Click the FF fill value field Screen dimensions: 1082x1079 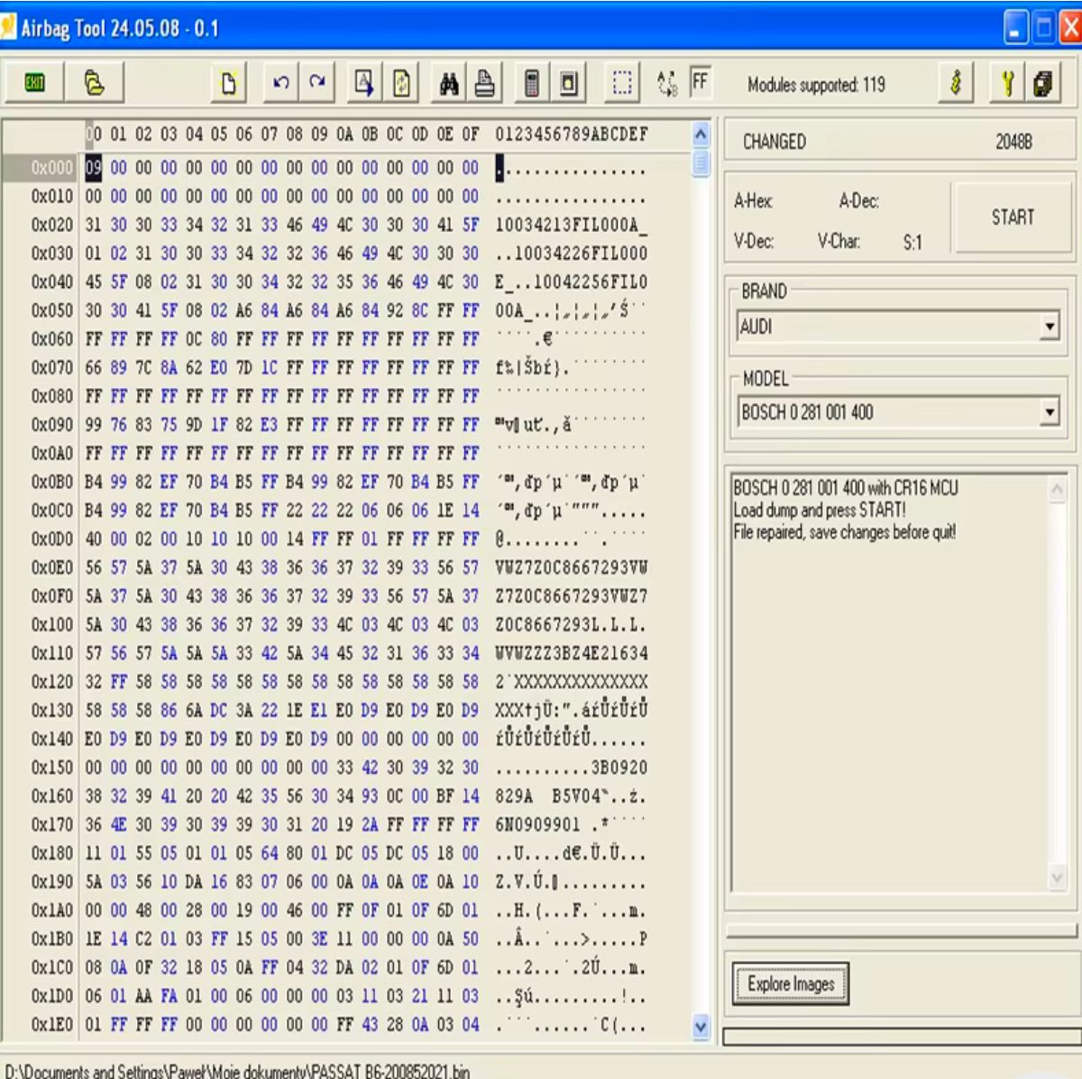700,83
